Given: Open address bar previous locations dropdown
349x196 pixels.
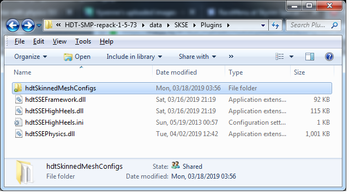Looking at the screenshot, I should tap(263, 26).
